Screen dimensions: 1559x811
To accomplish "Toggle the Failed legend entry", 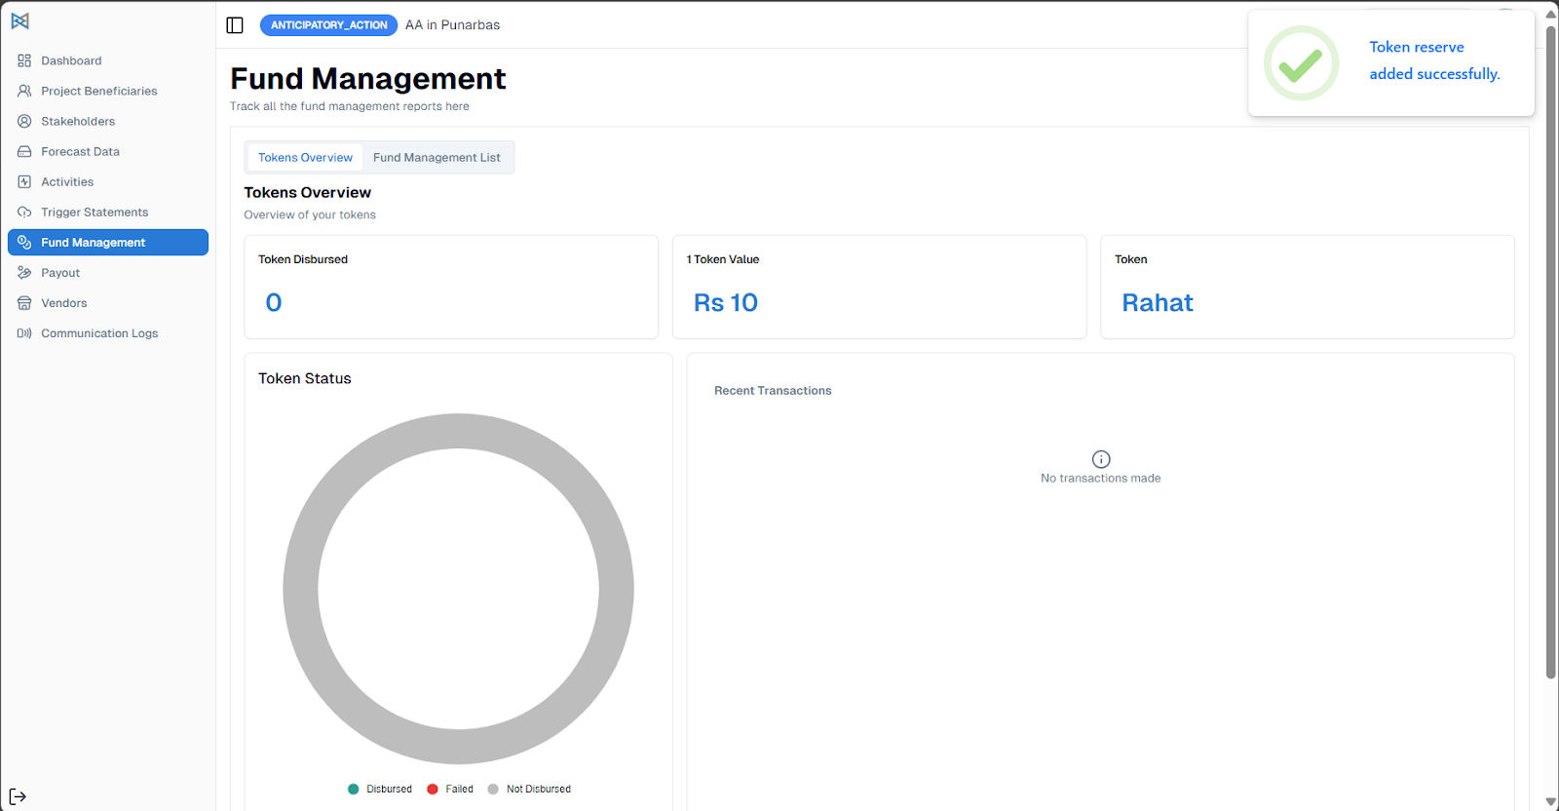I will click(x=450, y=789).
